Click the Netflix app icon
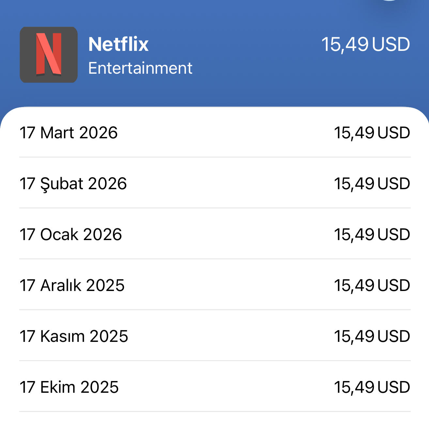Image resolution: width=429 pixels, height=429 pixels. click(x=49, y=55)
